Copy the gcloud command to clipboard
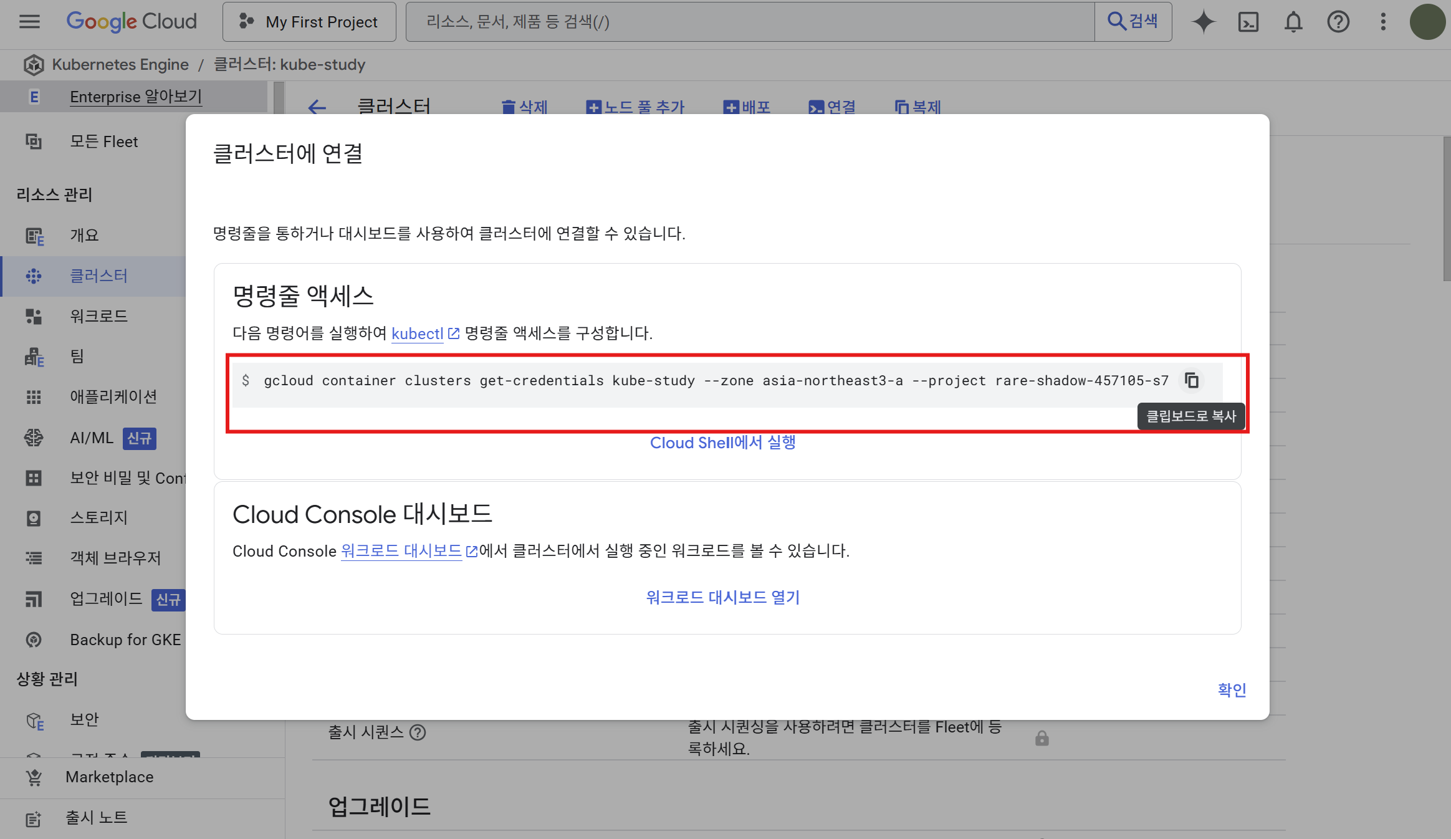The height and width of the screenshot is (839, 1451). [x=1191, y=380]
